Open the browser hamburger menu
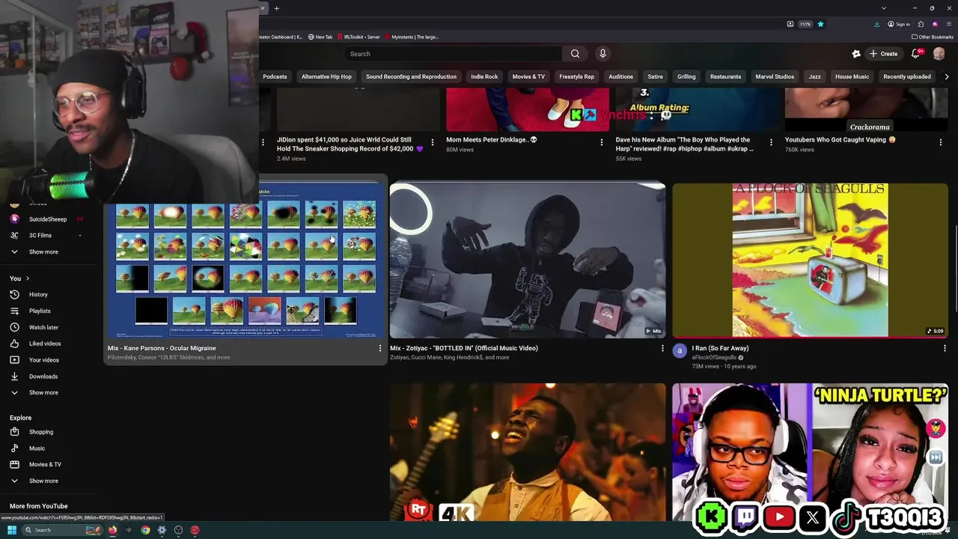 point(948,24)
